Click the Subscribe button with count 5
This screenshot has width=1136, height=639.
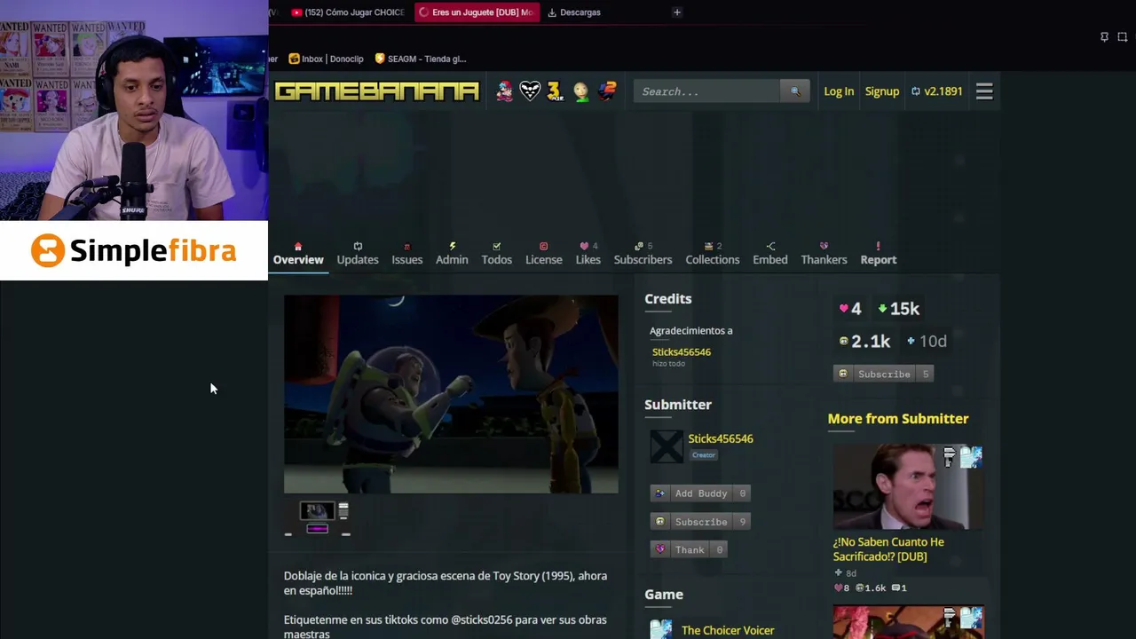[x=884, y=374]
